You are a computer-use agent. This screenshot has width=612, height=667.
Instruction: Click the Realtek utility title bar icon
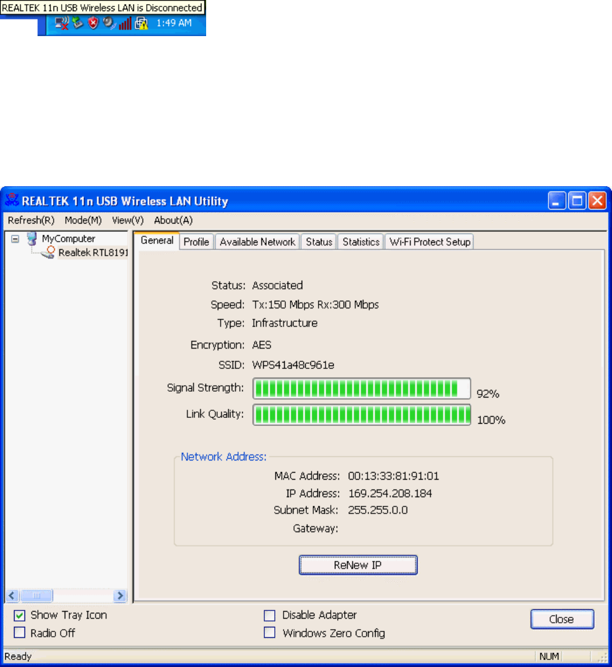tap(12, 200)
